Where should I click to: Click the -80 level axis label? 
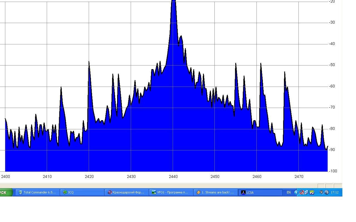point(332,129)
